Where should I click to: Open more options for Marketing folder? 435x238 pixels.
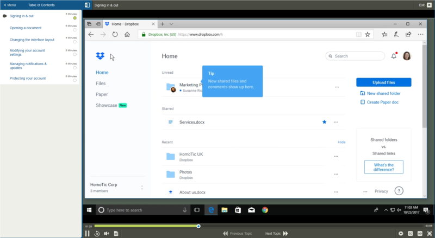coord(337,87)
